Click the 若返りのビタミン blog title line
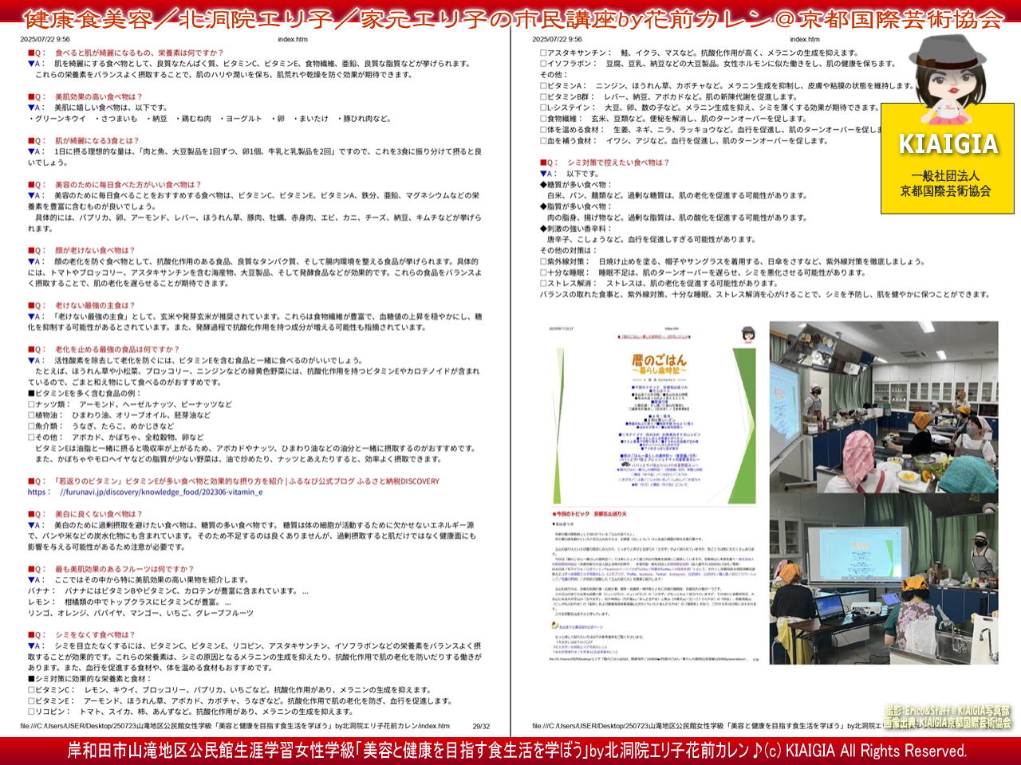 click(x=234, y=481)
